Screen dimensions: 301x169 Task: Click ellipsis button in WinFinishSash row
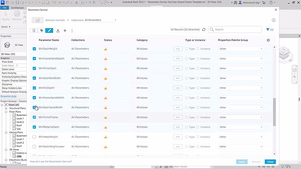tap(178, 69)
